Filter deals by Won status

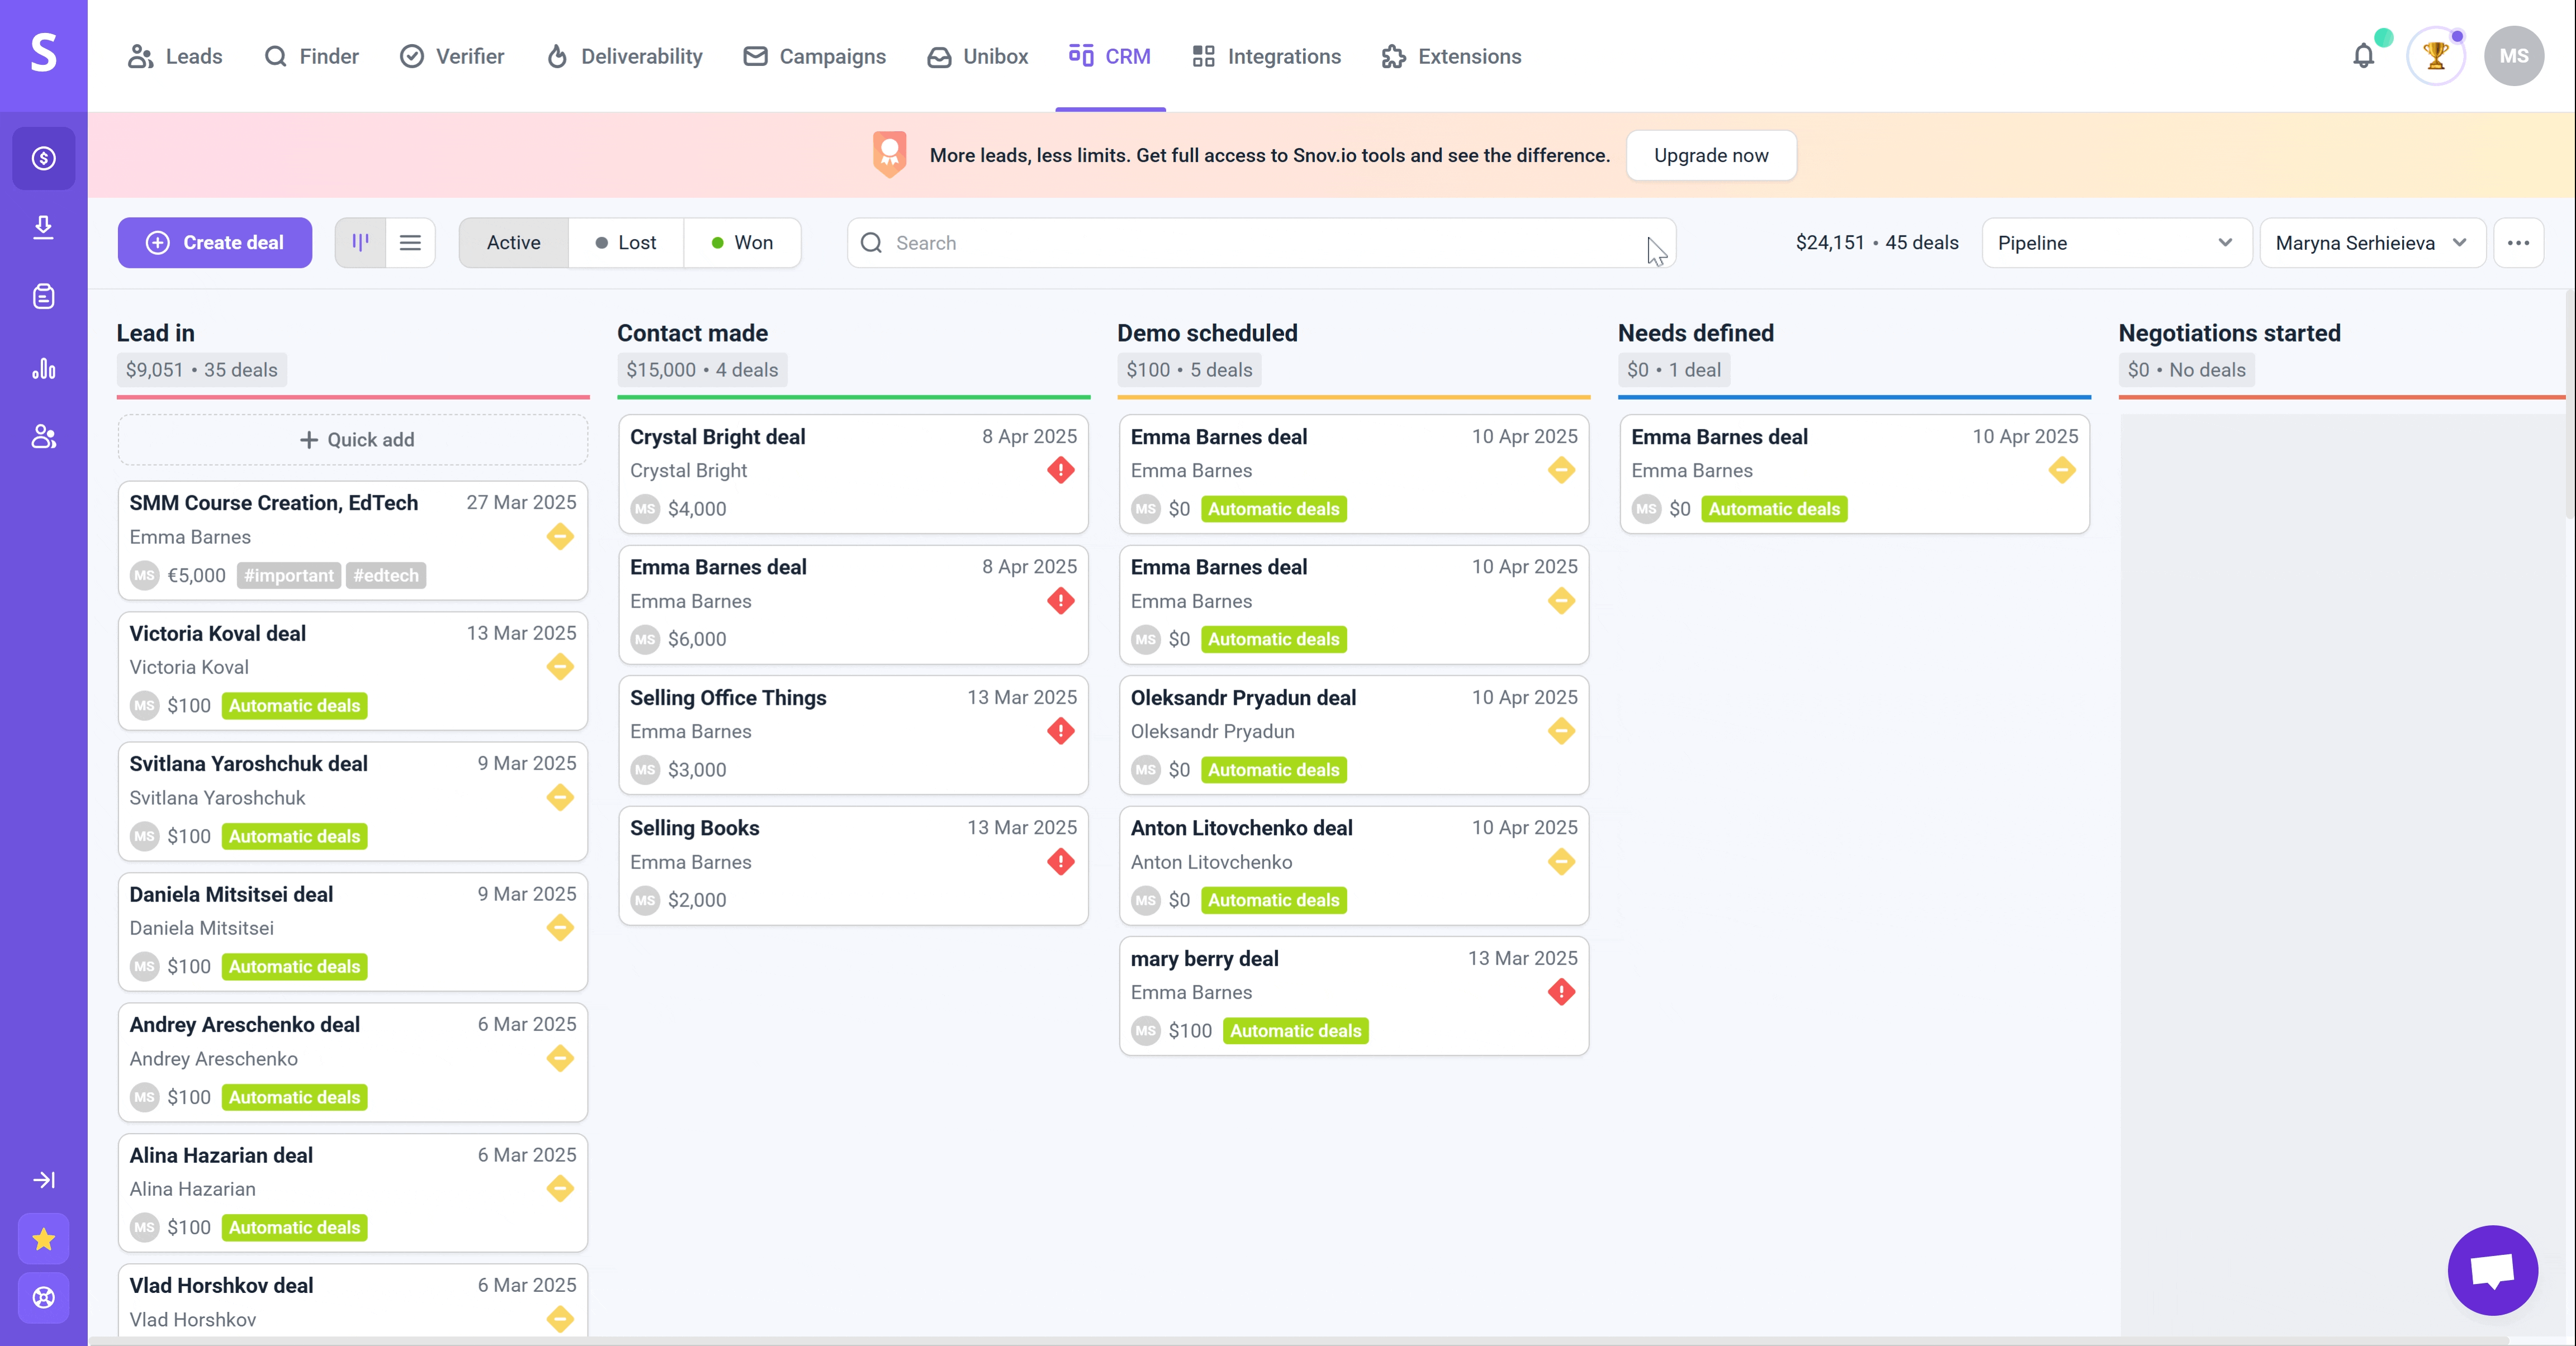coord(742,243)
